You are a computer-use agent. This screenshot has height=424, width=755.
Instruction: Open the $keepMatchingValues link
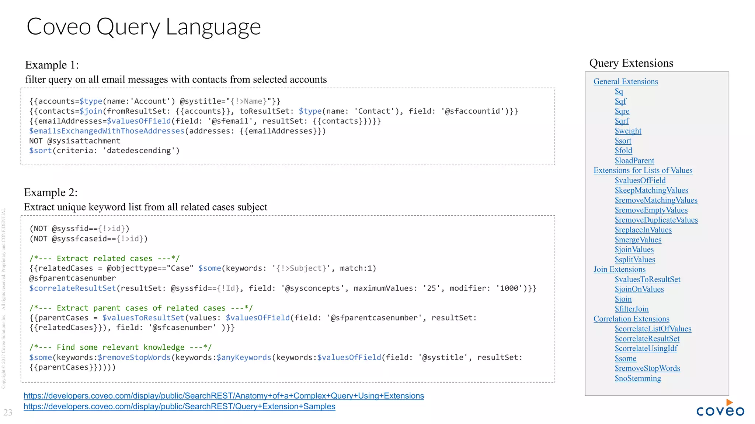[651, 190]
